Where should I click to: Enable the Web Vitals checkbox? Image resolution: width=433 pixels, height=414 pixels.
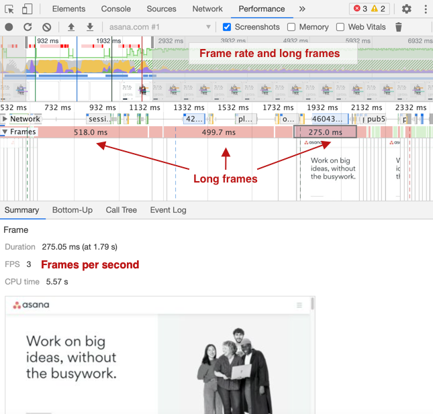pyautogui.click(x=340, y=27)
